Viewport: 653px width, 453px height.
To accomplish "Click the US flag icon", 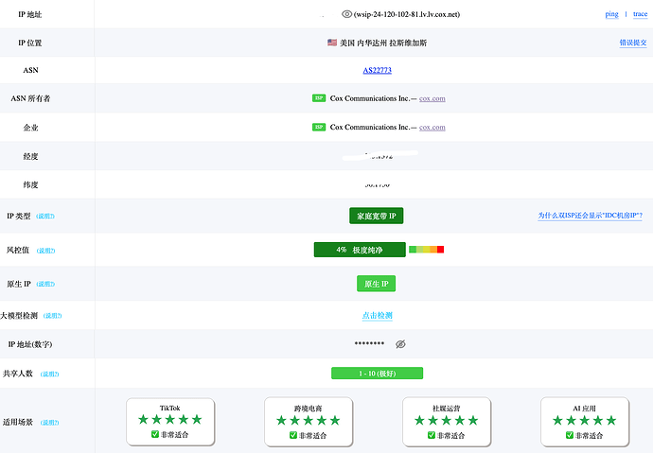I will 332,43.
